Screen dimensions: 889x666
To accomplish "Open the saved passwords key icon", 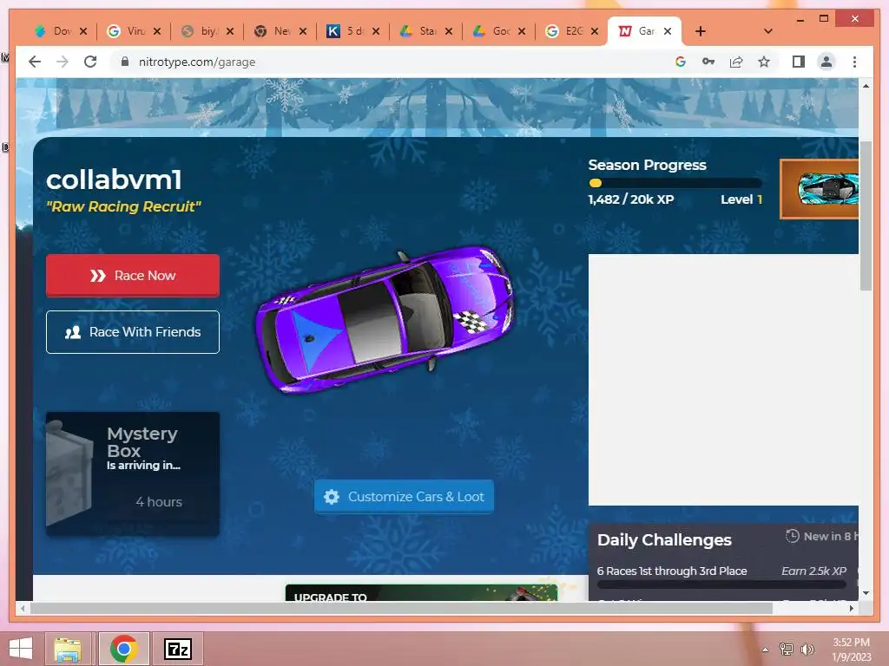I will (x=708, y=62).
